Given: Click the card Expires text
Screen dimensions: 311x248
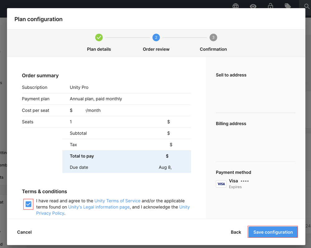Looking at the screenshot, I should [x=235, y=187].
